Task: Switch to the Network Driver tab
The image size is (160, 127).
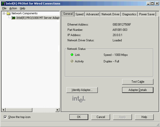Action: click(110, 14)
